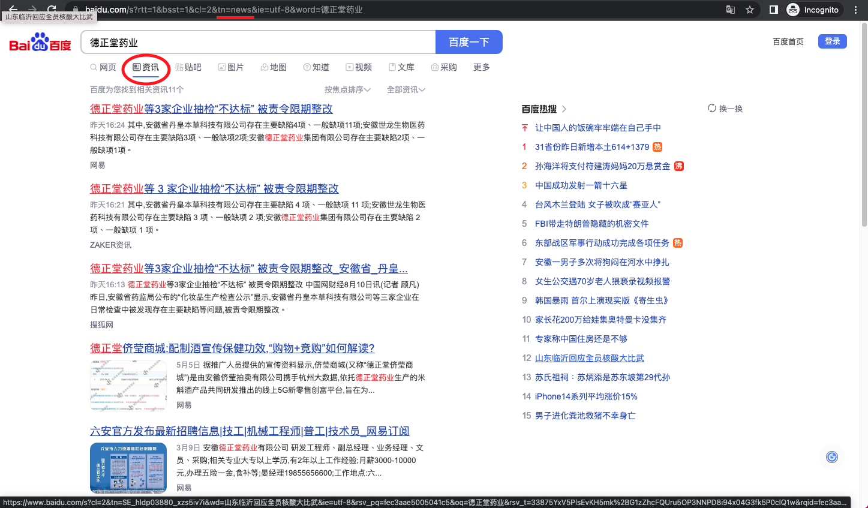868x508 pixels.
Task: Open the browser three-dot menu
Action: 856,10
